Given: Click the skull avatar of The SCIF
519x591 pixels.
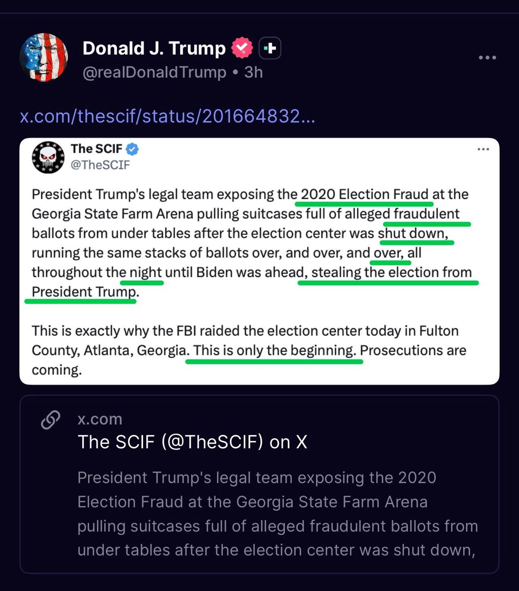Looking at the screenshot, I should (48, 157).
